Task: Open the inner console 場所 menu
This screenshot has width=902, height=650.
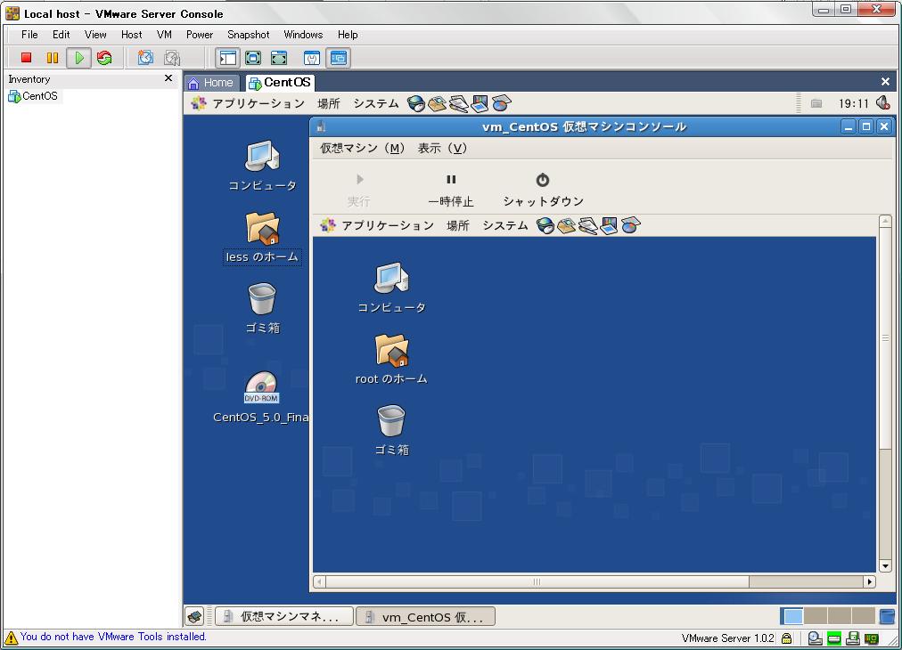Action: coord(458,225)
